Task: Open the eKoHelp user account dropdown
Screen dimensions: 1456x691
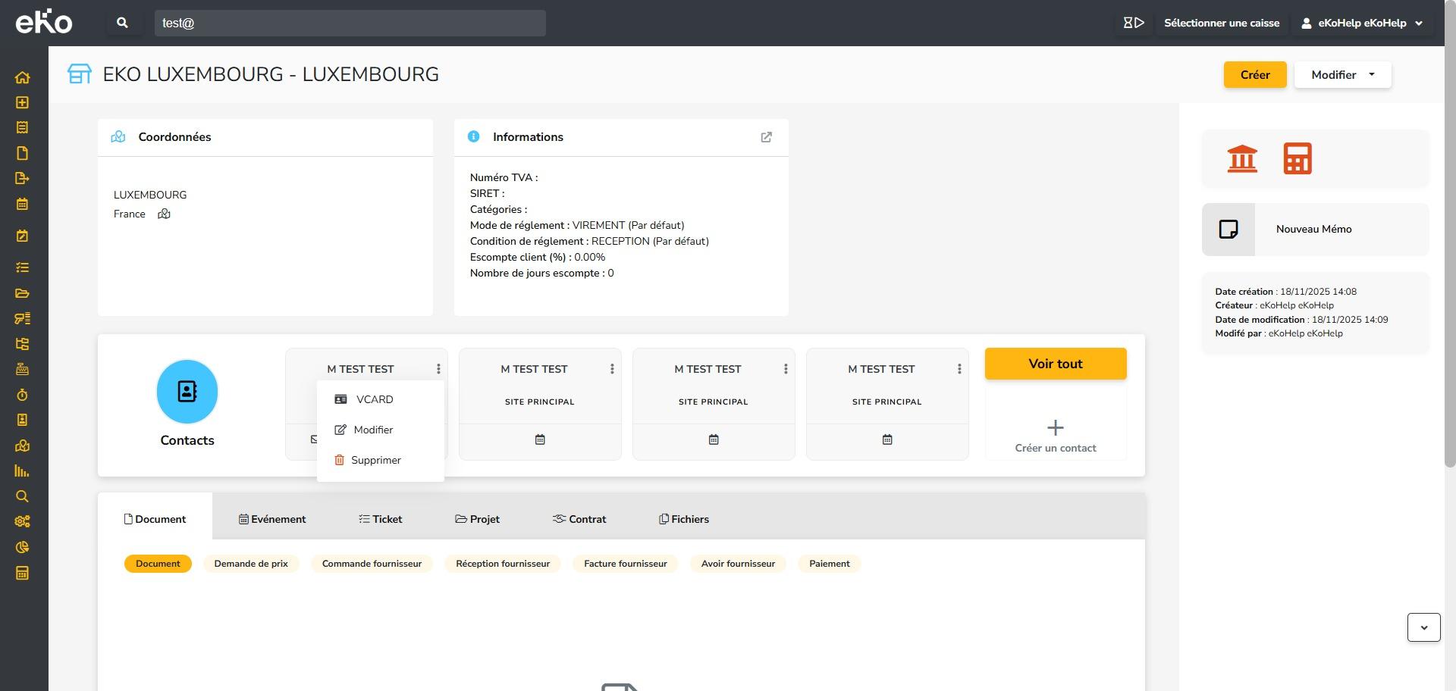Action: (x=1362, y=23)
